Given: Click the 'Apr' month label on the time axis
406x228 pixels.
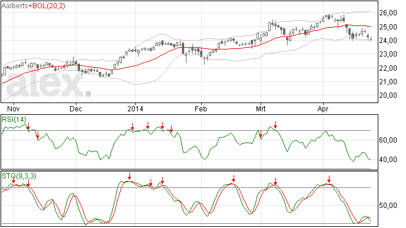Looking at the screenshot, I should click(x=323, y=108).
